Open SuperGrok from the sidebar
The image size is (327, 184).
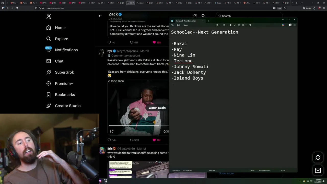point(60,72)
